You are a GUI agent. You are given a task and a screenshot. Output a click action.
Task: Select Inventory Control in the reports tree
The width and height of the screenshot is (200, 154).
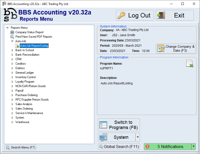point(25,77)
